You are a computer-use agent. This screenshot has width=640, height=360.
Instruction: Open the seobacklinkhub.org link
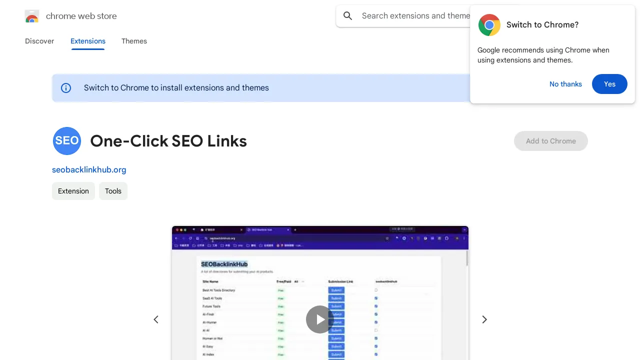point(89,169)
